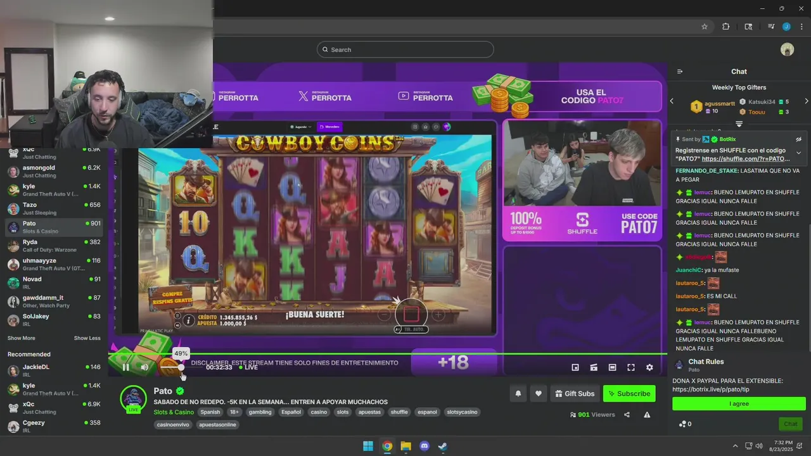Open Discord from the taskbar
The height and width of the screenshot is (456, 811).
point(425,446)
